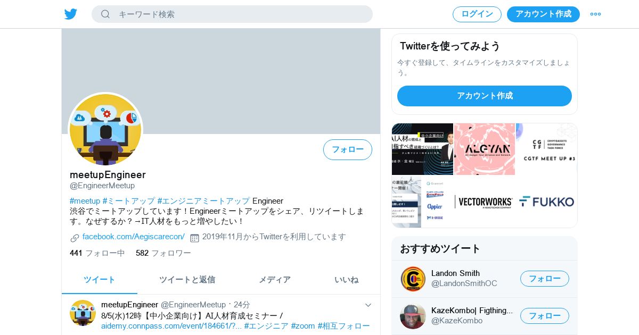This screenshot has width=639, height=335.
Task: Follow Landon Smith
Action: [x=545, y=279]
